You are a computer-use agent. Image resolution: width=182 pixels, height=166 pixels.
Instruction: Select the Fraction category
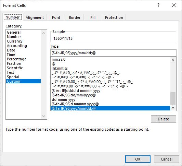coord(24,63)
